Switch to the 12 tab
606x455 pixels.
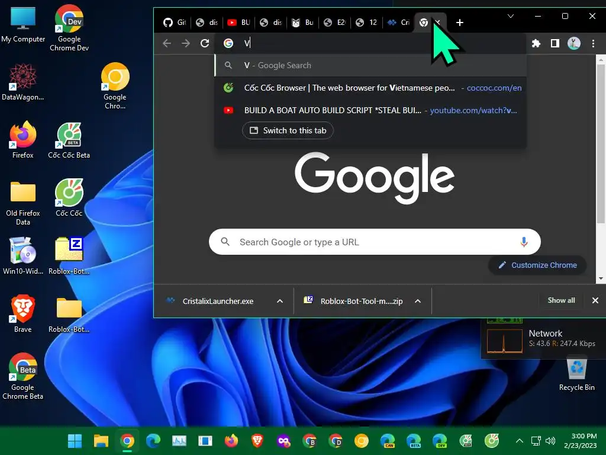tap(367, 23)
